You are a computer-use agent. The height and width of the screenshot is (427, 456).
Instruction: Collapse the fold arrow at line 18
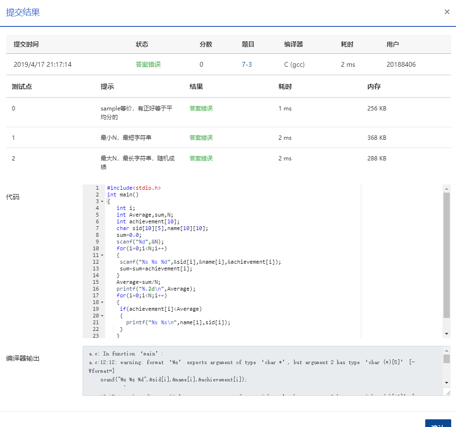102,303
